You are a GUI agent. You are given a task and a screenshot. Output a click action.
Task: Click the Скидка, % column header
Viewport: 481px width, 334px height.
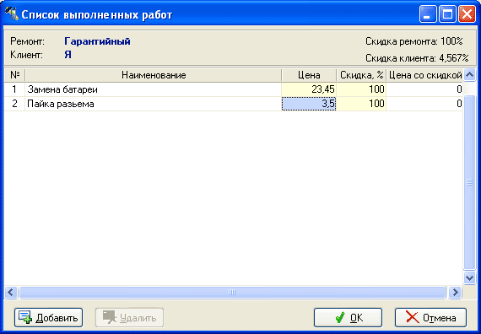pyautogui.click(x=361, y=75)
